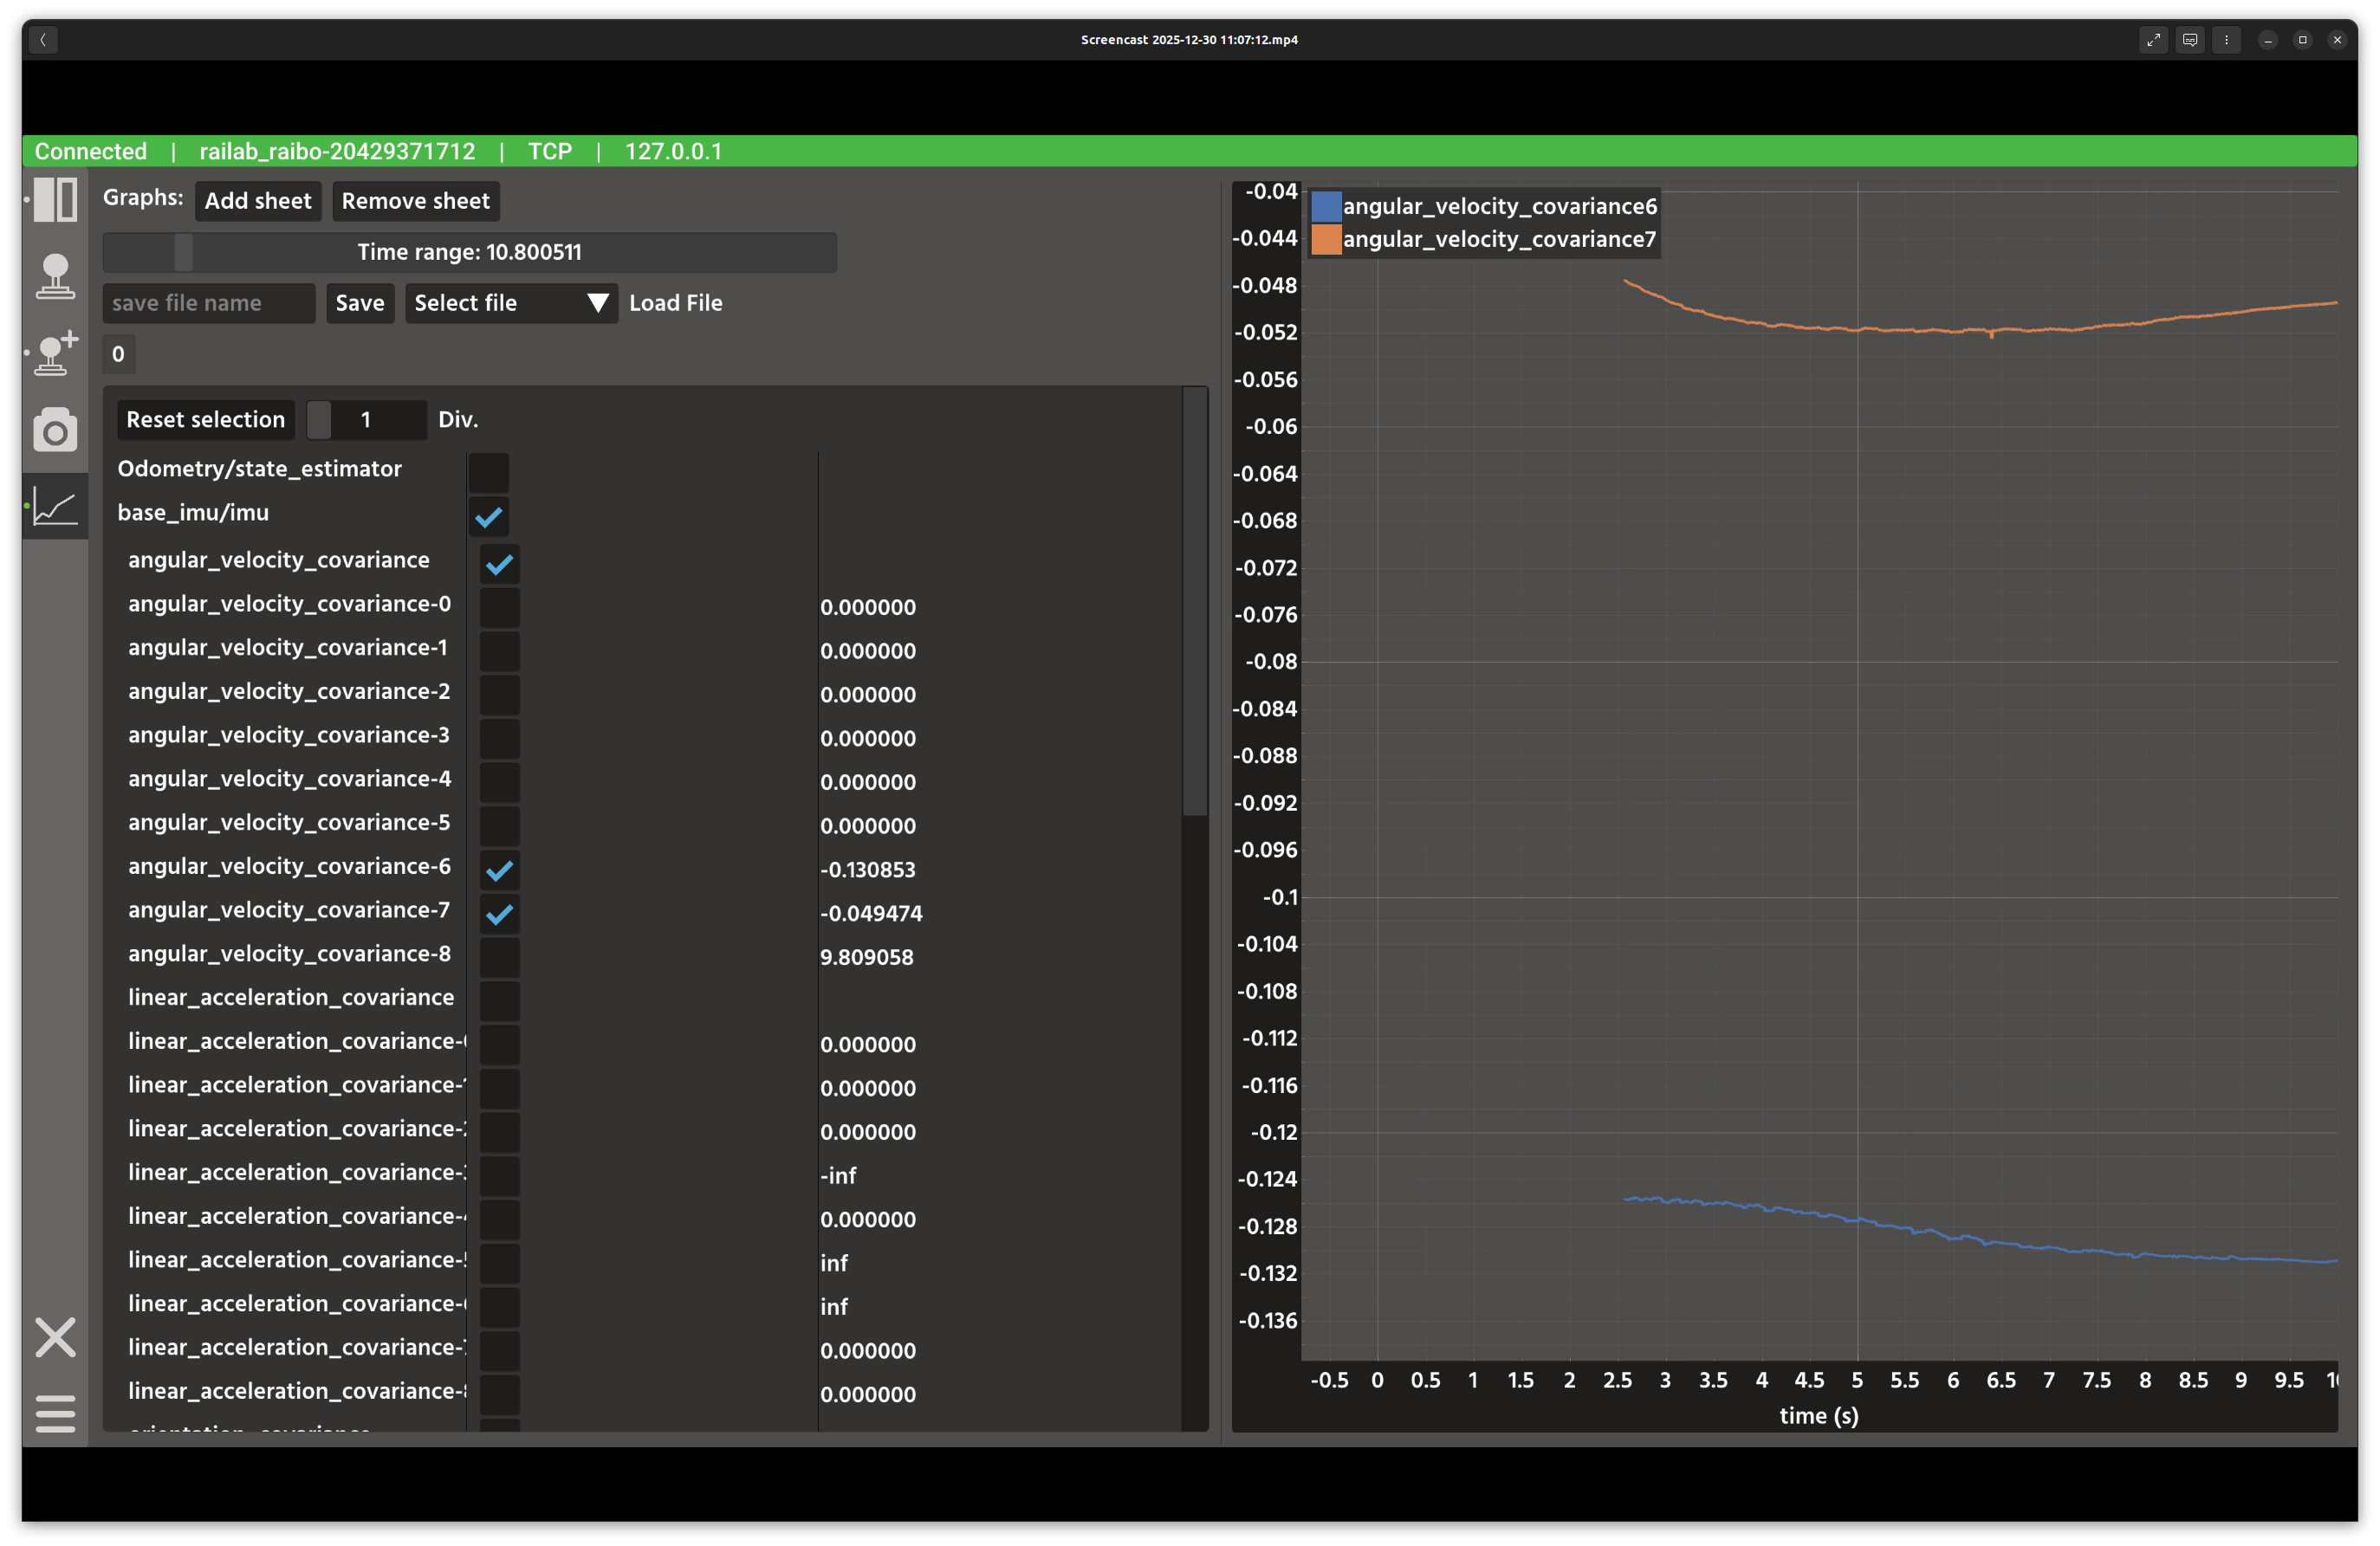
Task: Click the X icon in sidebar
Action: pyautogui.click(x=55, y=1337)
